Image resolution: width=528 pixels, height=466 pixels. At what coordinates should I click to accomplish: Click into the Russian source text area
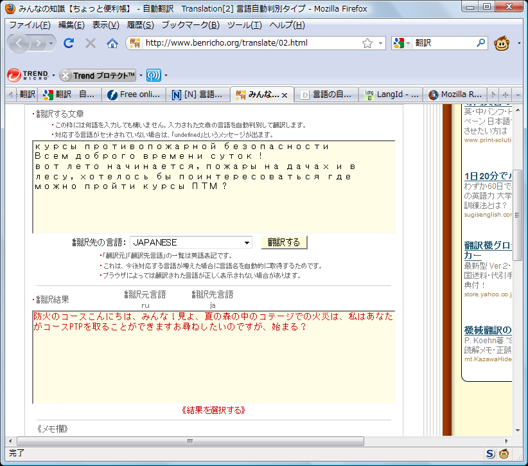click(214, 187)
